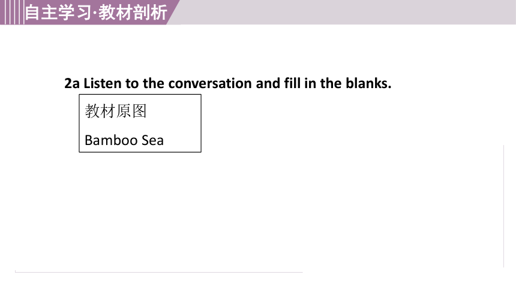516x290 pixels.
Task: Click the word 'conversation' in the heading
Action: point(210,83)
